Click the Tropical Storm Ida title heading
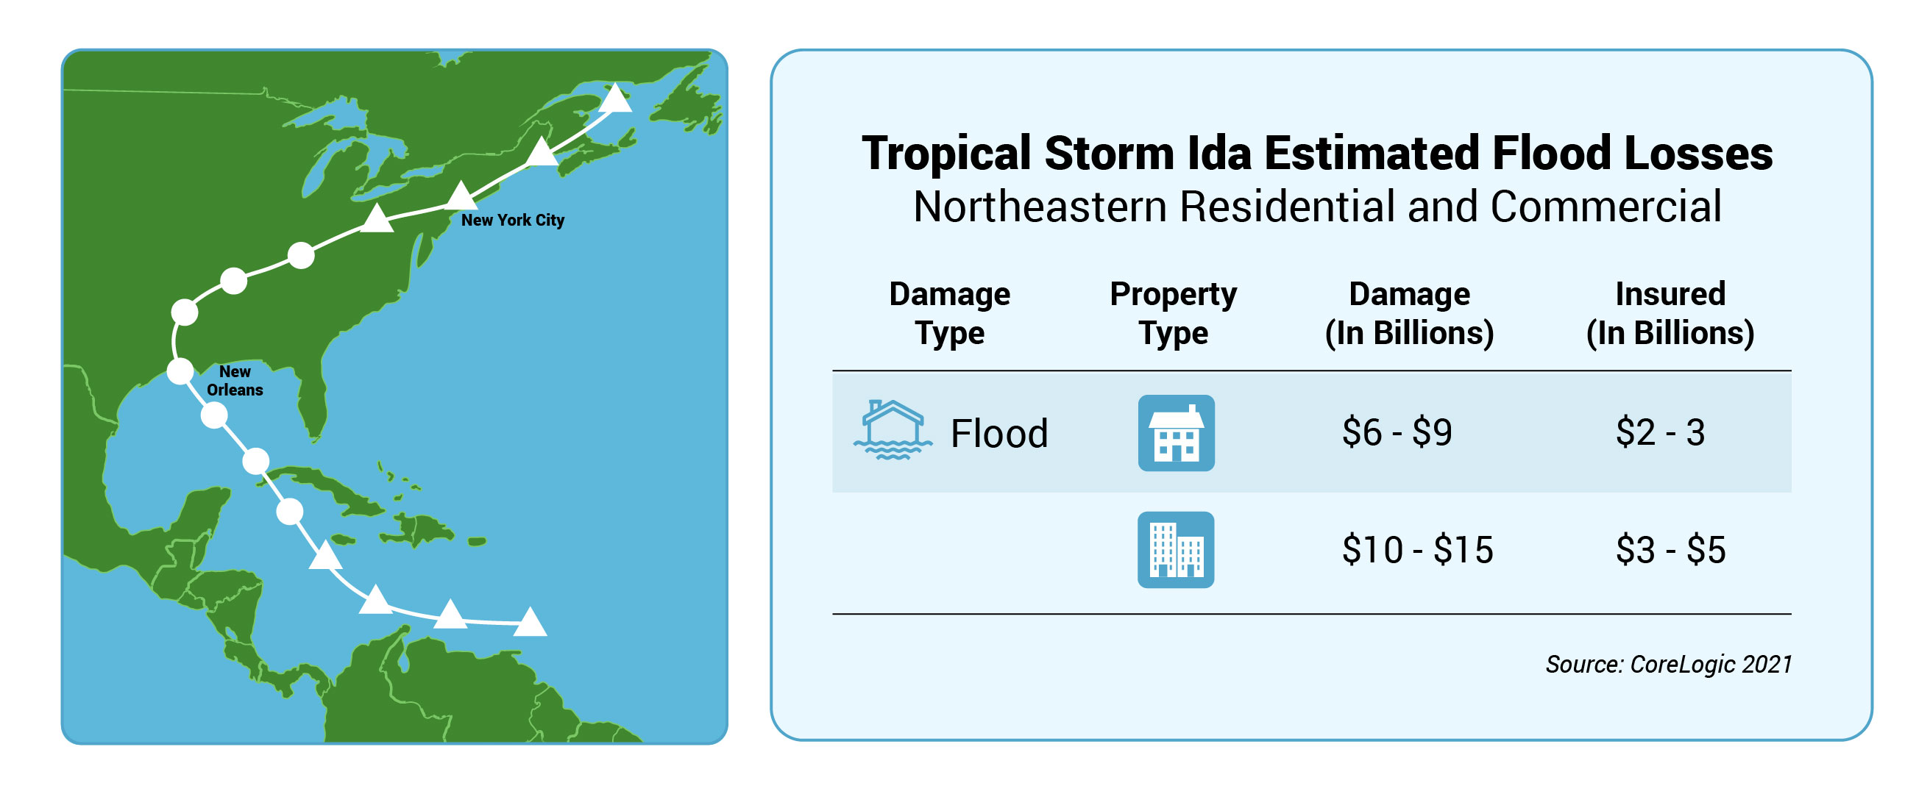Image resolution: width=1930 pixels, height=794 pixels. pyautogui.click(x=1317, y=153)
